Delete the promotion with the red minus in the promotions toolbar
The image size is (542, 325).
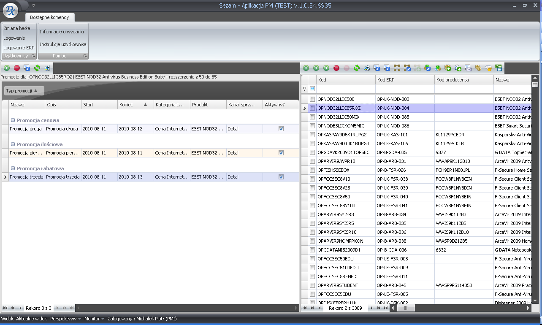click(x=17, y=68)
